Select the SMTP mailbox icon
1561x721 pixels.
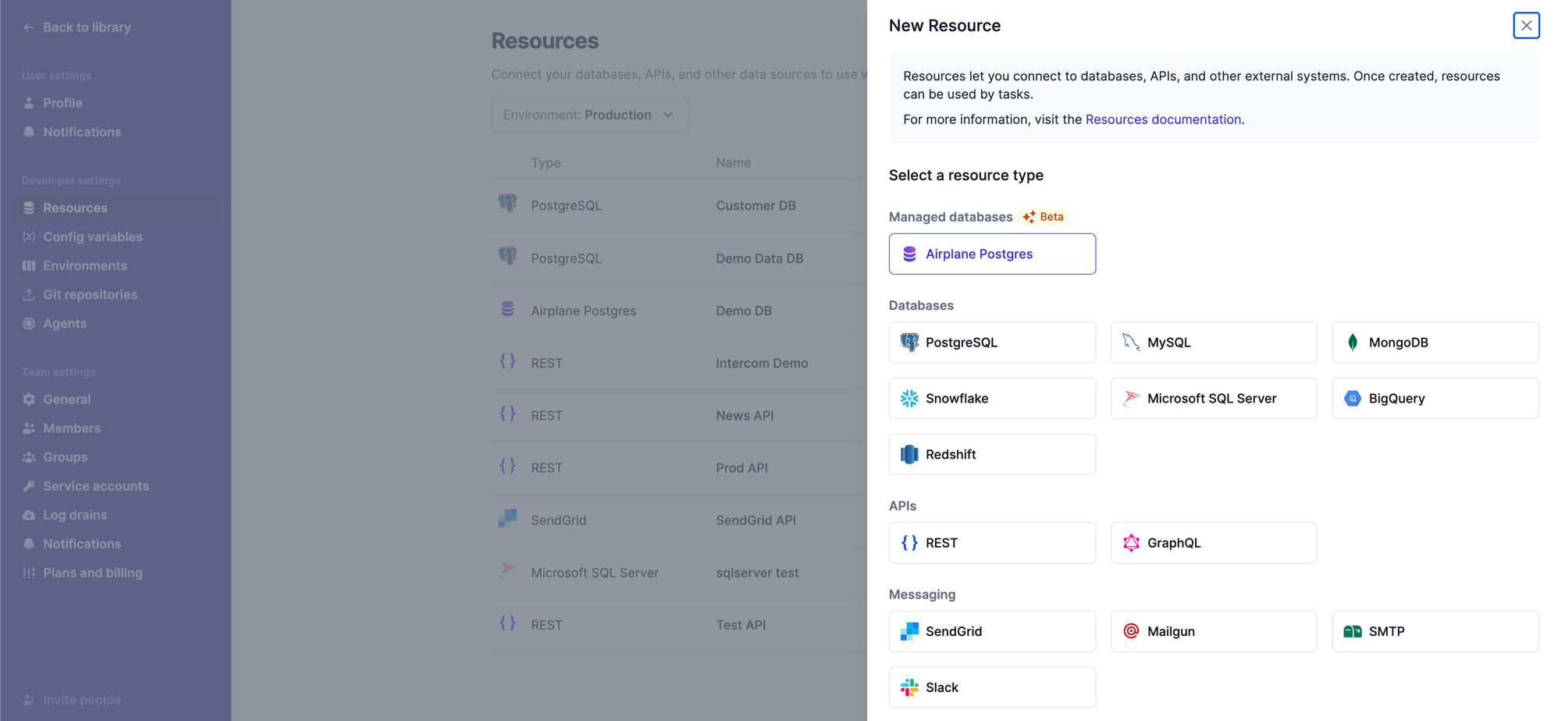pos(1353,631)
